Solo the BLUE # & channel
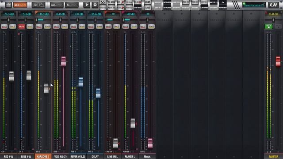This screenshot has height=159, width=283. click(x=30, y=26)
